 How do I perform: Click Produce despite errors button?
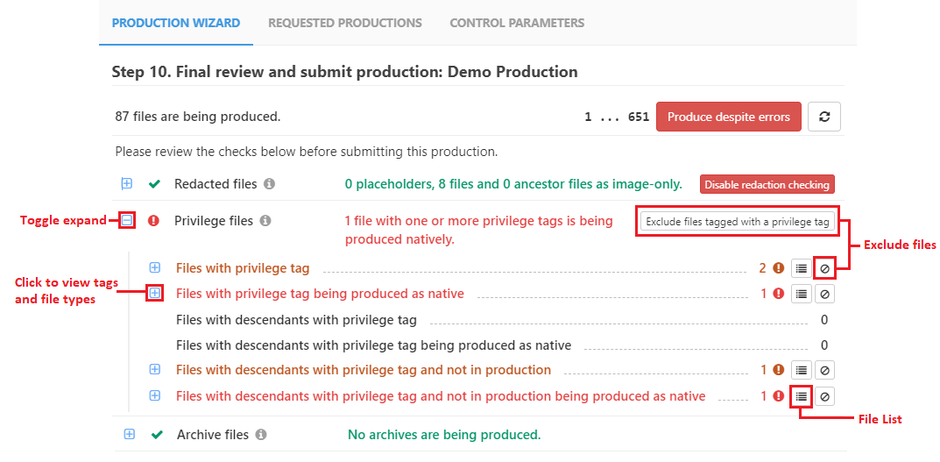click(x=728, y=117)
